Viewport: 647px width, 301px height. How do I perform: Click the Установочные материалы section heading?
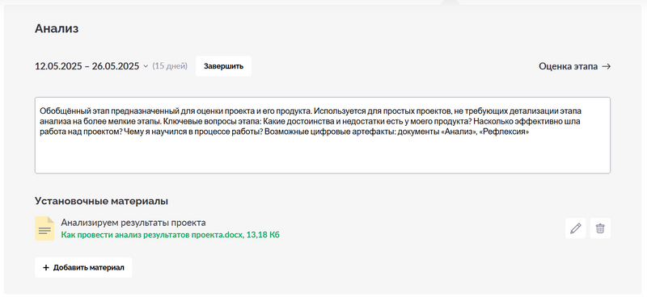(101, 202)
